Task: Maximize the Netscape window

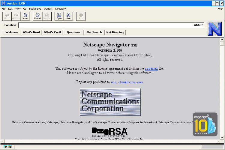Action: click(x=217, y=3)
